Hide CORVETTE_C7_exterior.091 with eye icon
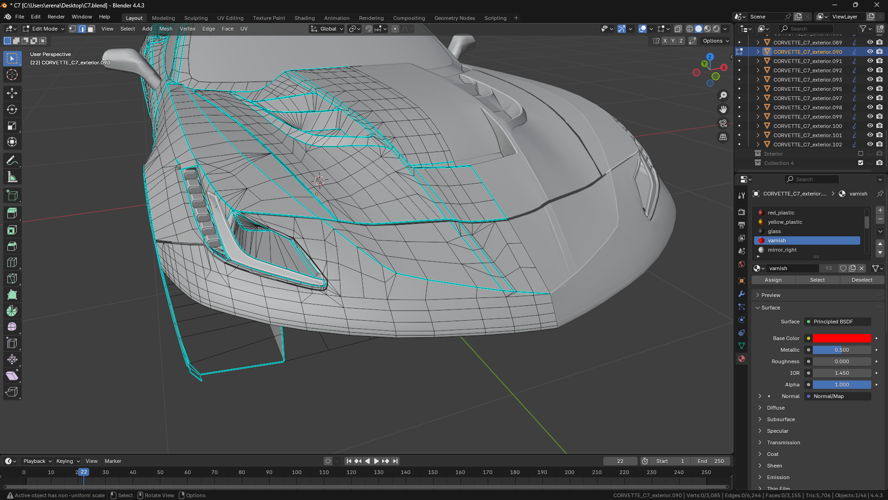Screen dimensions: 888x500 [869, 61]
